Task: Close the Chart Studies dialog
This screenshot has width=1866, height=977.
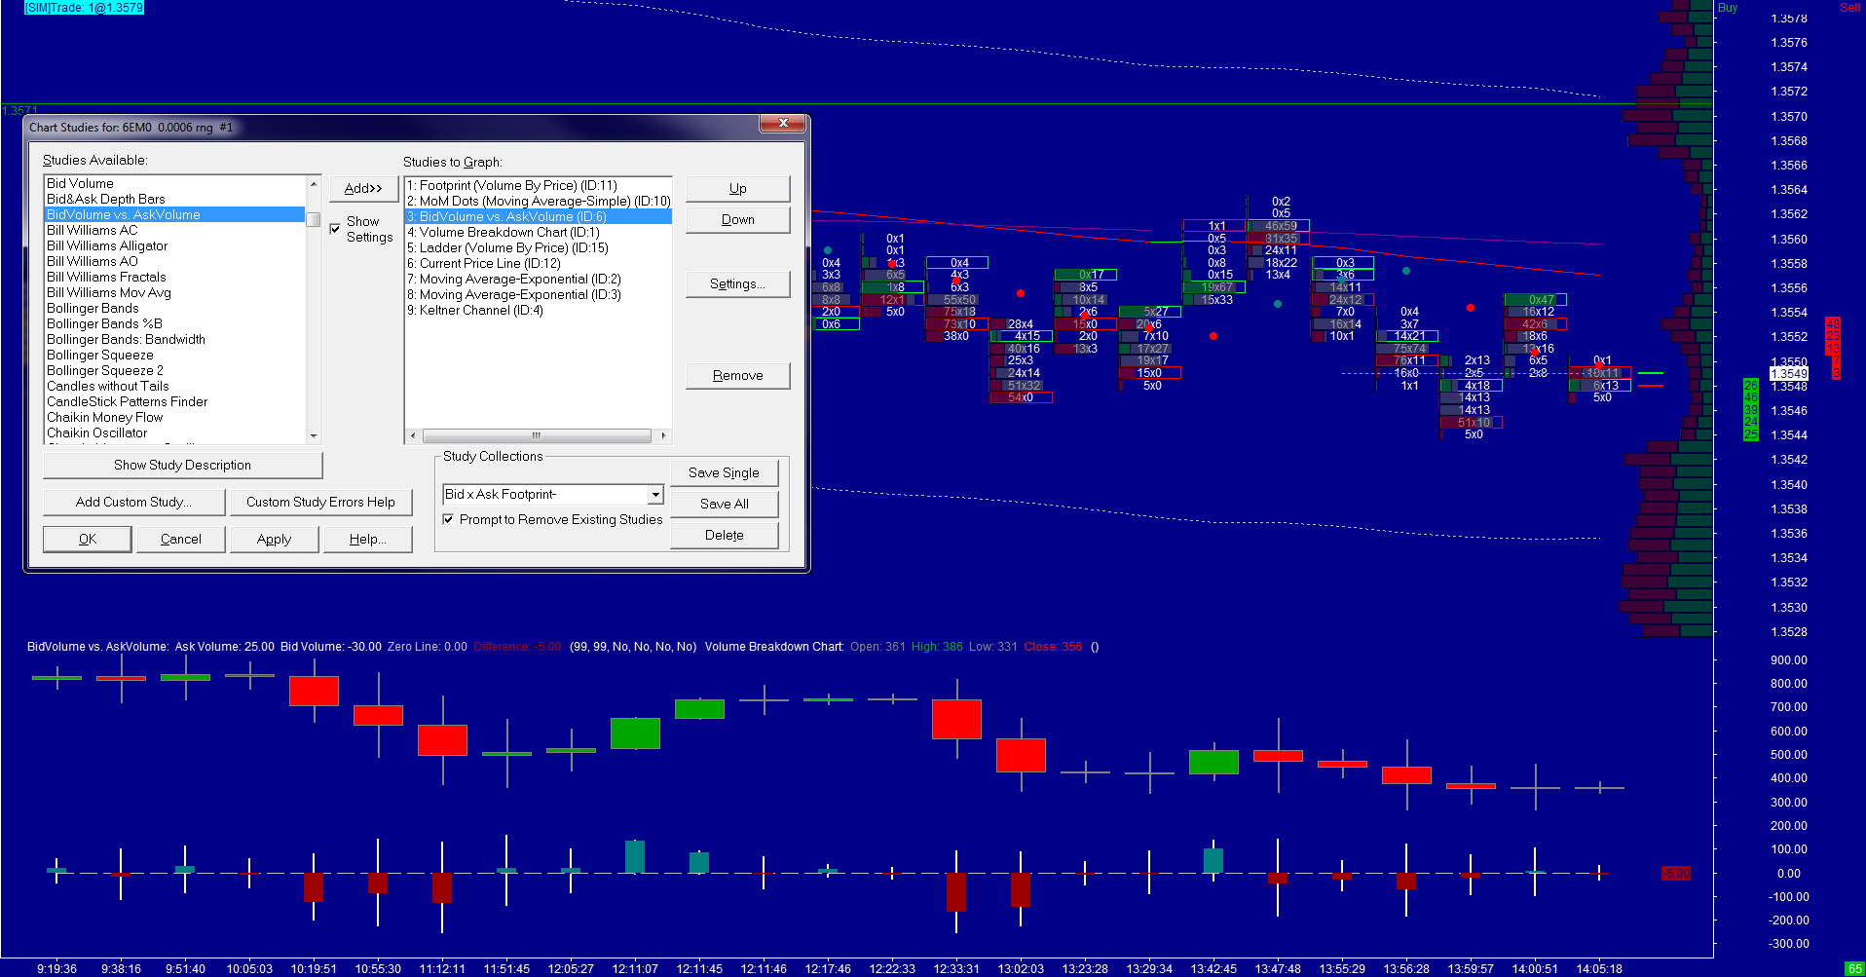Action: 783,123
